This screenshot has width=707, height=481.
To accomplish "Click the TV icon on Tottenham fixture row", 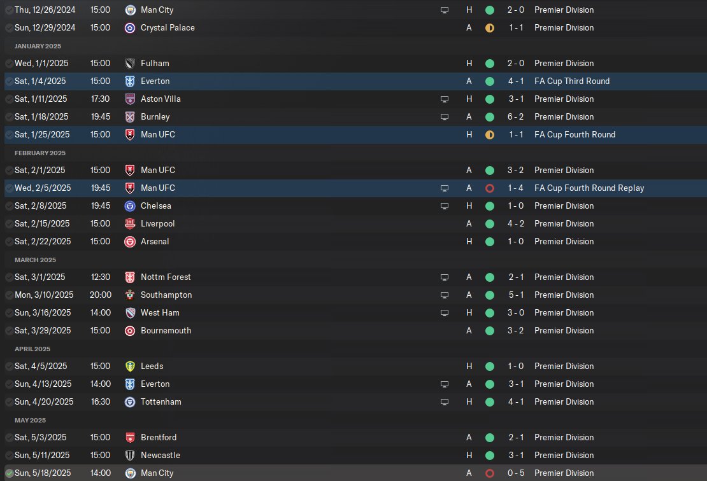I will pos(445,402).
